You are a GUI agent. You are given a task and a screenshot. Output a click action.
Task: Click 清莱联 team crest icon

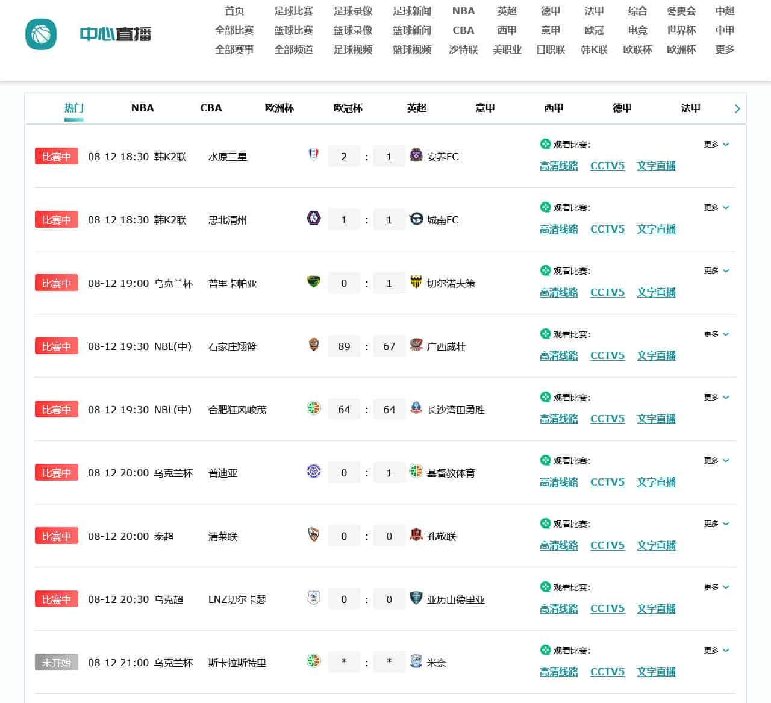[x=314, y=534]
